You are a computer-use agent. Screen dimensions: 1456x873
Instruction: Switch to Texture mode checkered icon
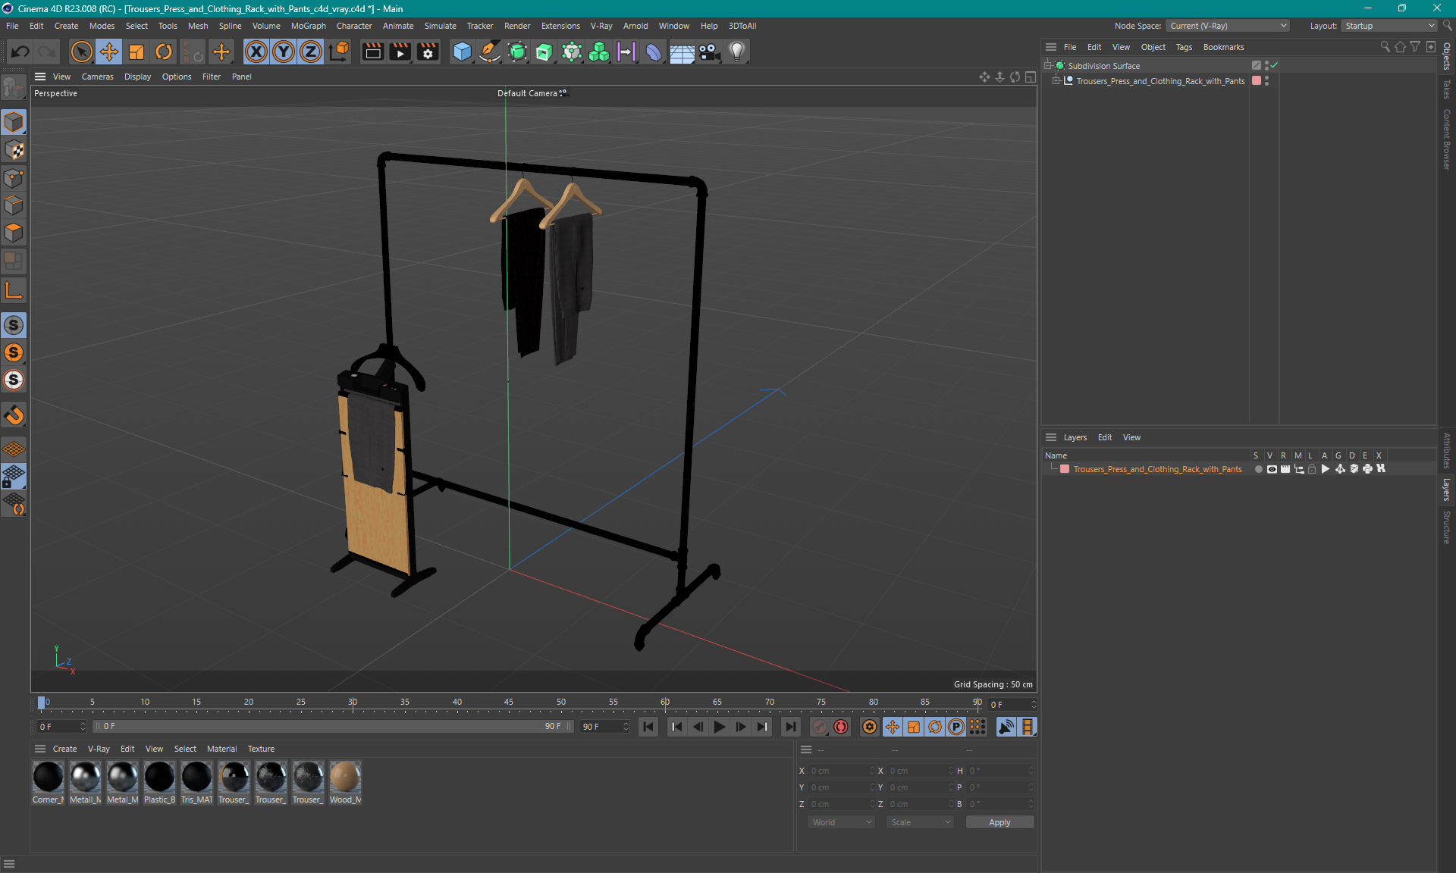[x=14, y=150]
